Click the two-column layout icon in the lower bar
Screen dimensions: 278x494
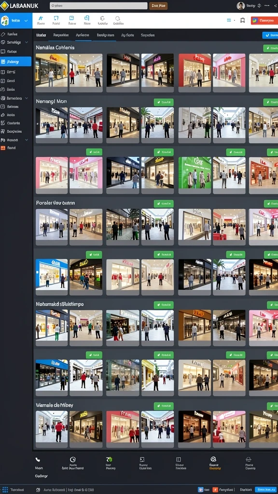179,459
